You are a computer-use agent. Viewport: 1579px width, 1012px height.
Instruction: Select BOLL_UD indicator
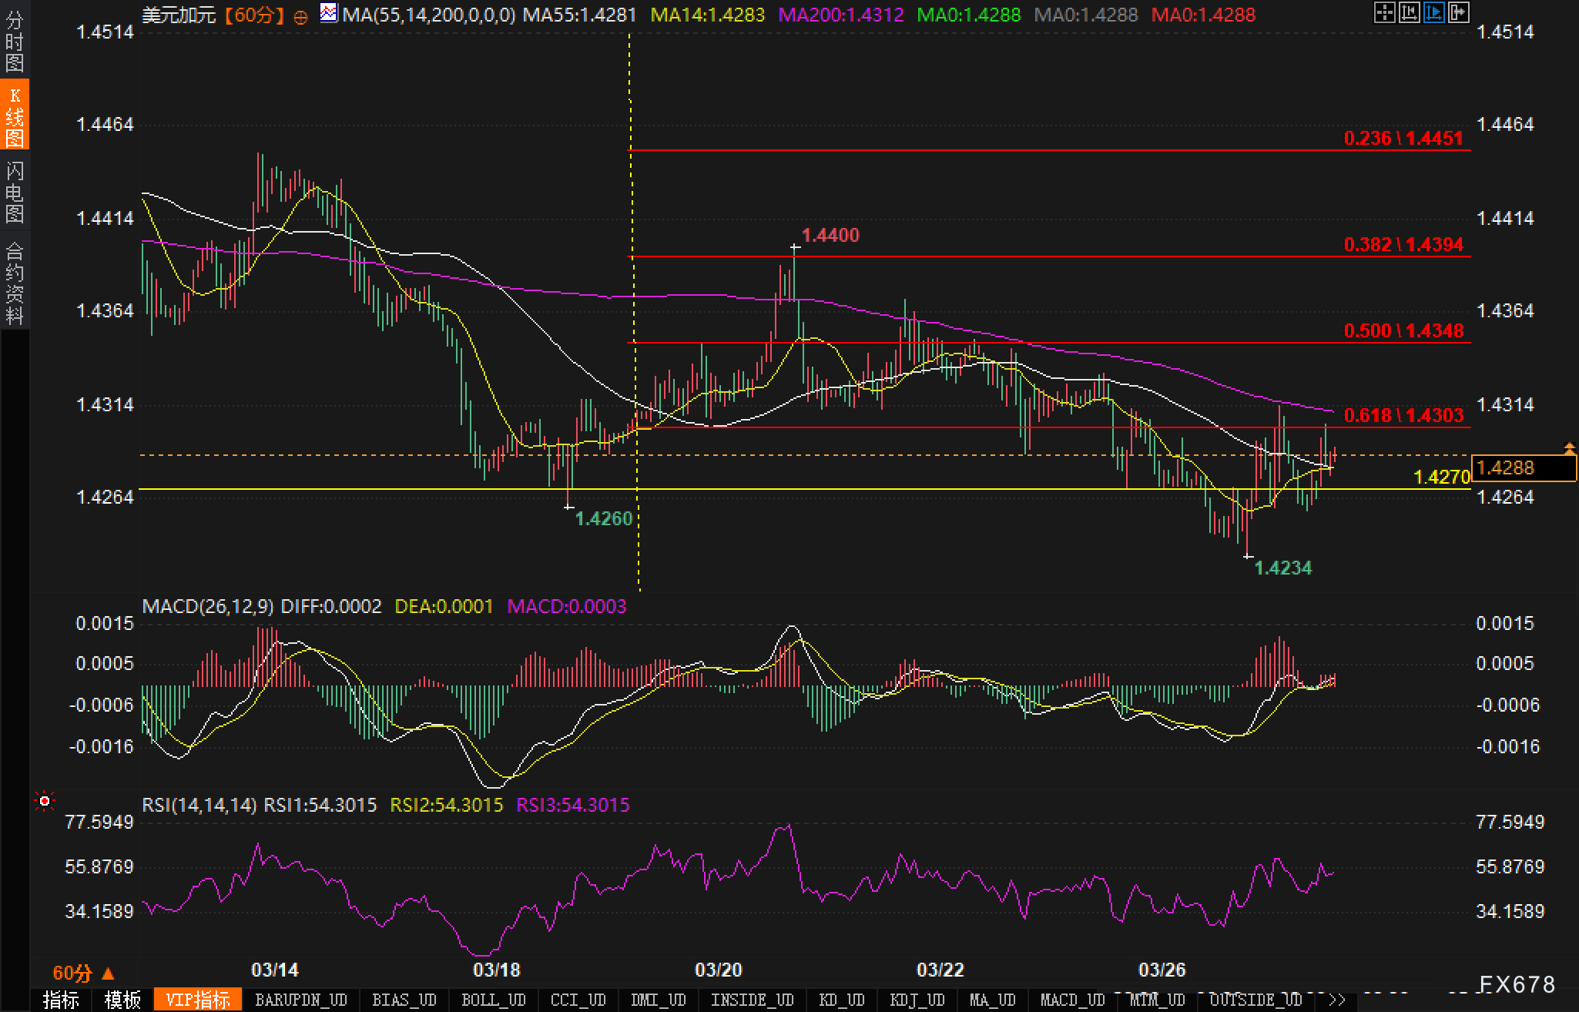[x=493, y=1000]
